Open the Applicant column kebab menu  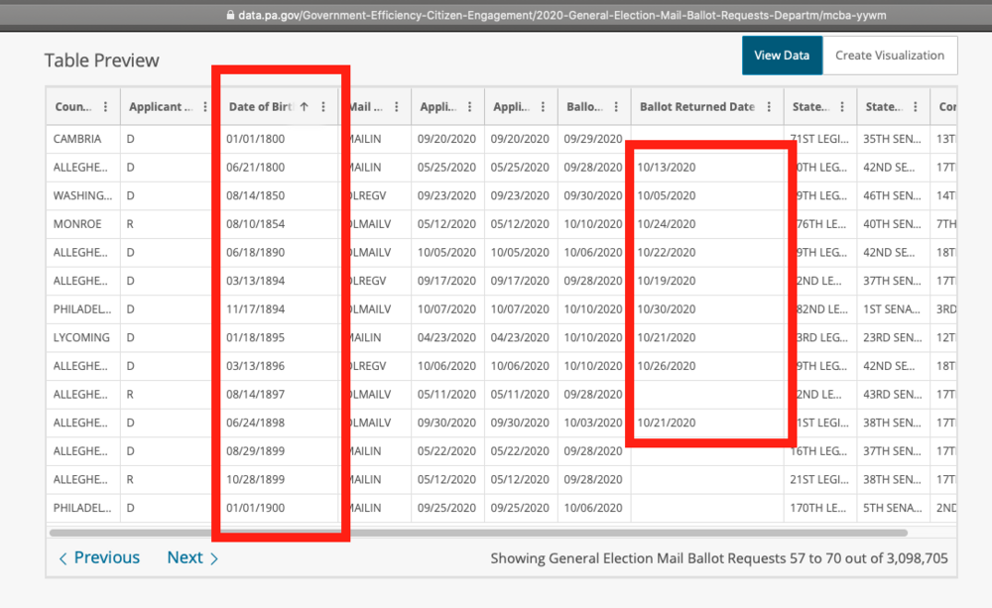pyautogui.click(x=205, y=107)
